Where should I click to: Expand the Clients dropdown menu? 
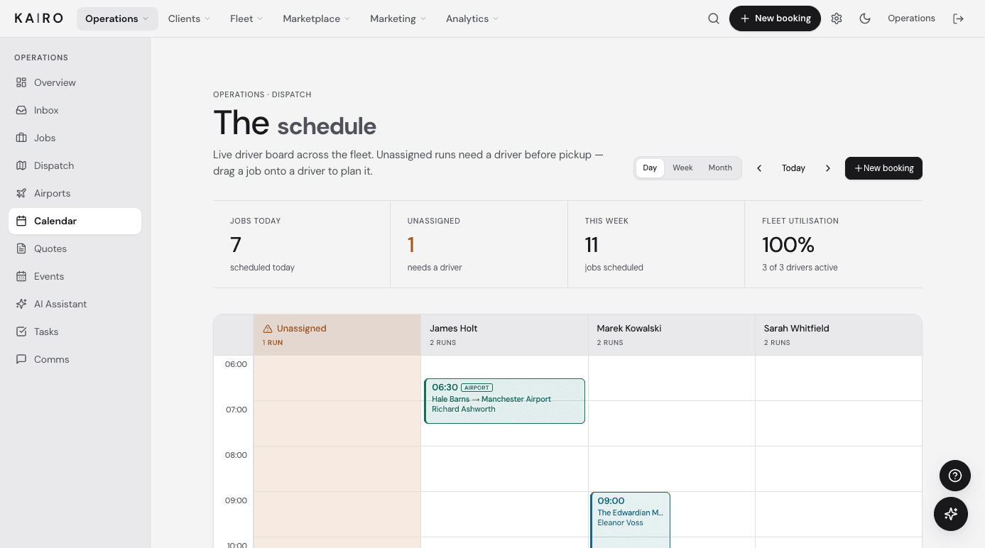pyautogui.click(x=189, y=18)
